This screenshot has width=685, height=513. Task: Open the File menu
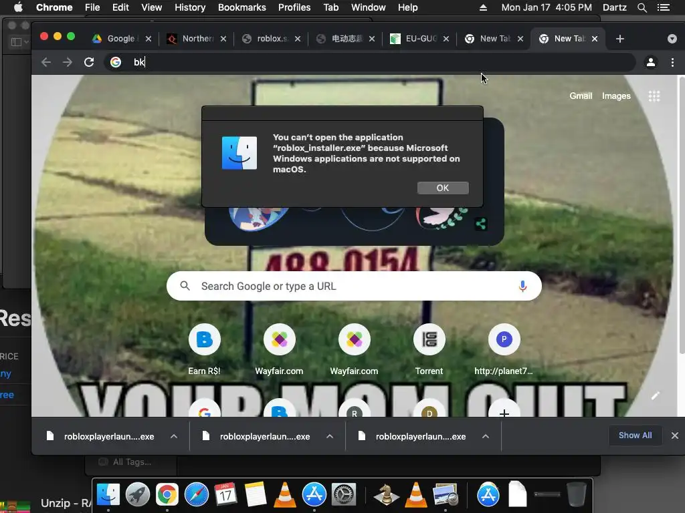pos(92,7)
